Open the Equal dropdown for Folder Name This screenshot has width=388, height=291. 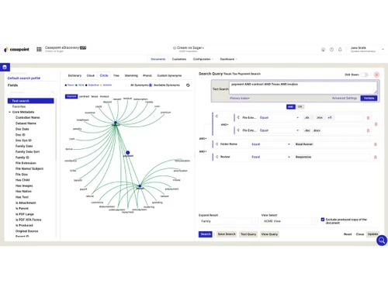(271, 144)
